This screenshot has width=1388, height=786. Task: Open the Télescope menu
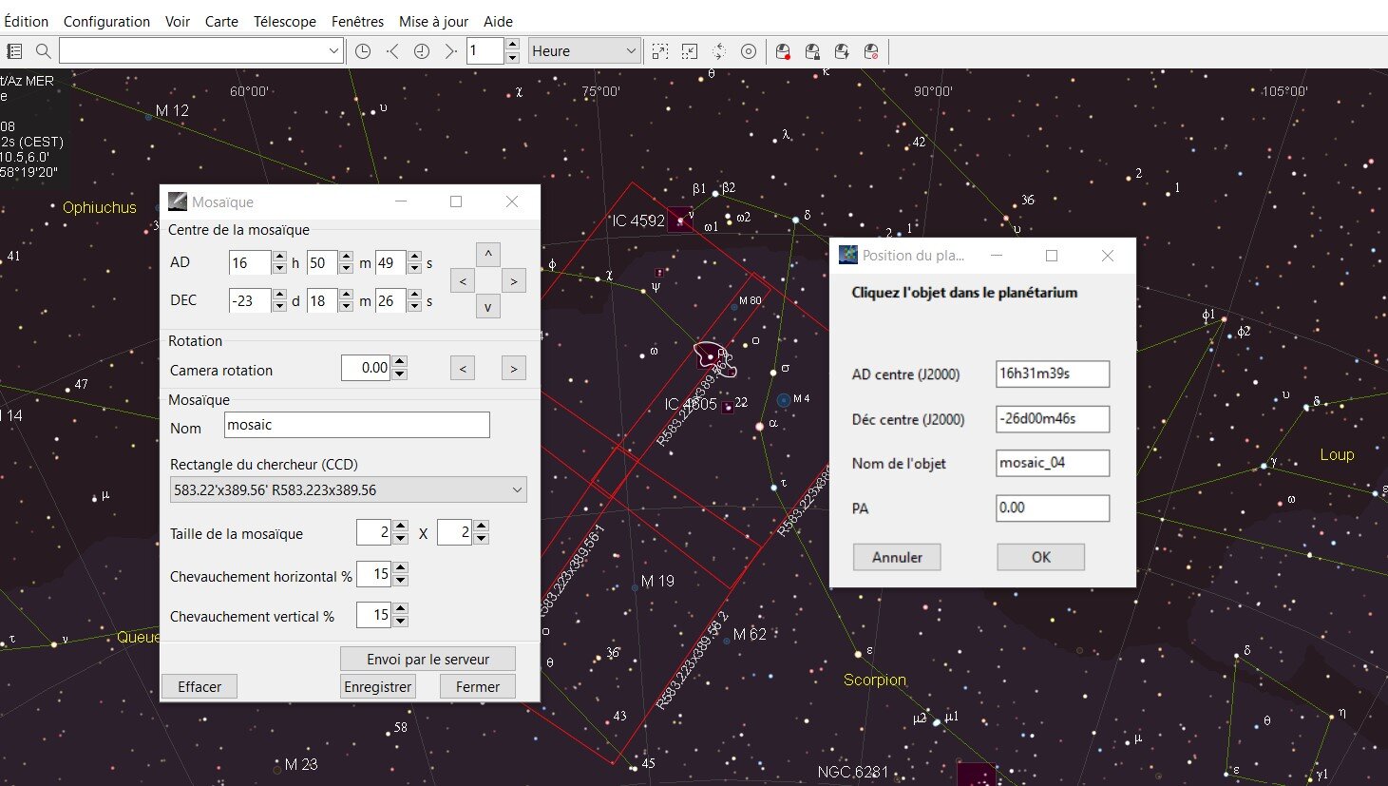[x=285, y=21]
